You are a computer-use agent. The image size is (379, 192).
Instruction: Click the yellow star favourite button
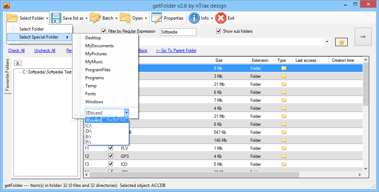(x=341, y=42)
